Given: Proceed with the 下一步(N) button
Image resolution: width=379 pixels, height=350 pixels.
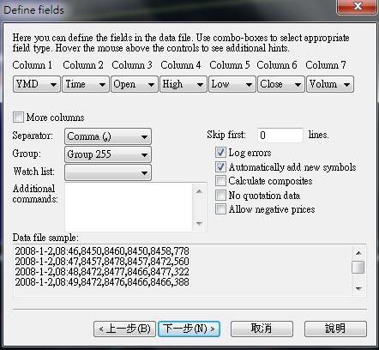Looking at the screenshot, I should click(x=189, y=329).
